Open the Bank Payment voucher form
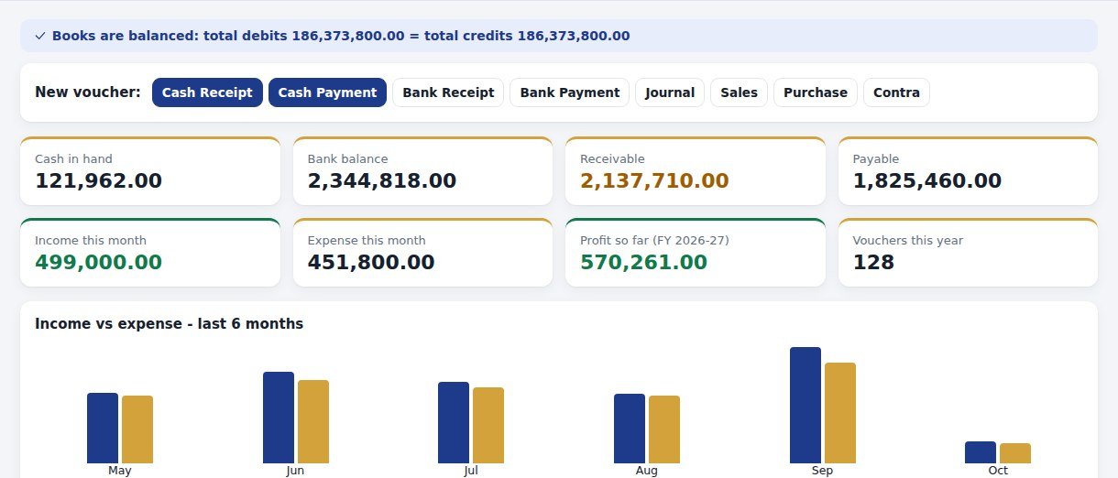Viewport: 1118px width, 478px height. tap(570, 92)
